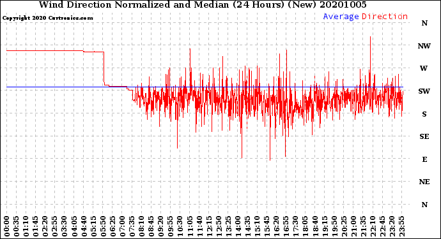Click the bottom 'N' axis label

point(424,205)
